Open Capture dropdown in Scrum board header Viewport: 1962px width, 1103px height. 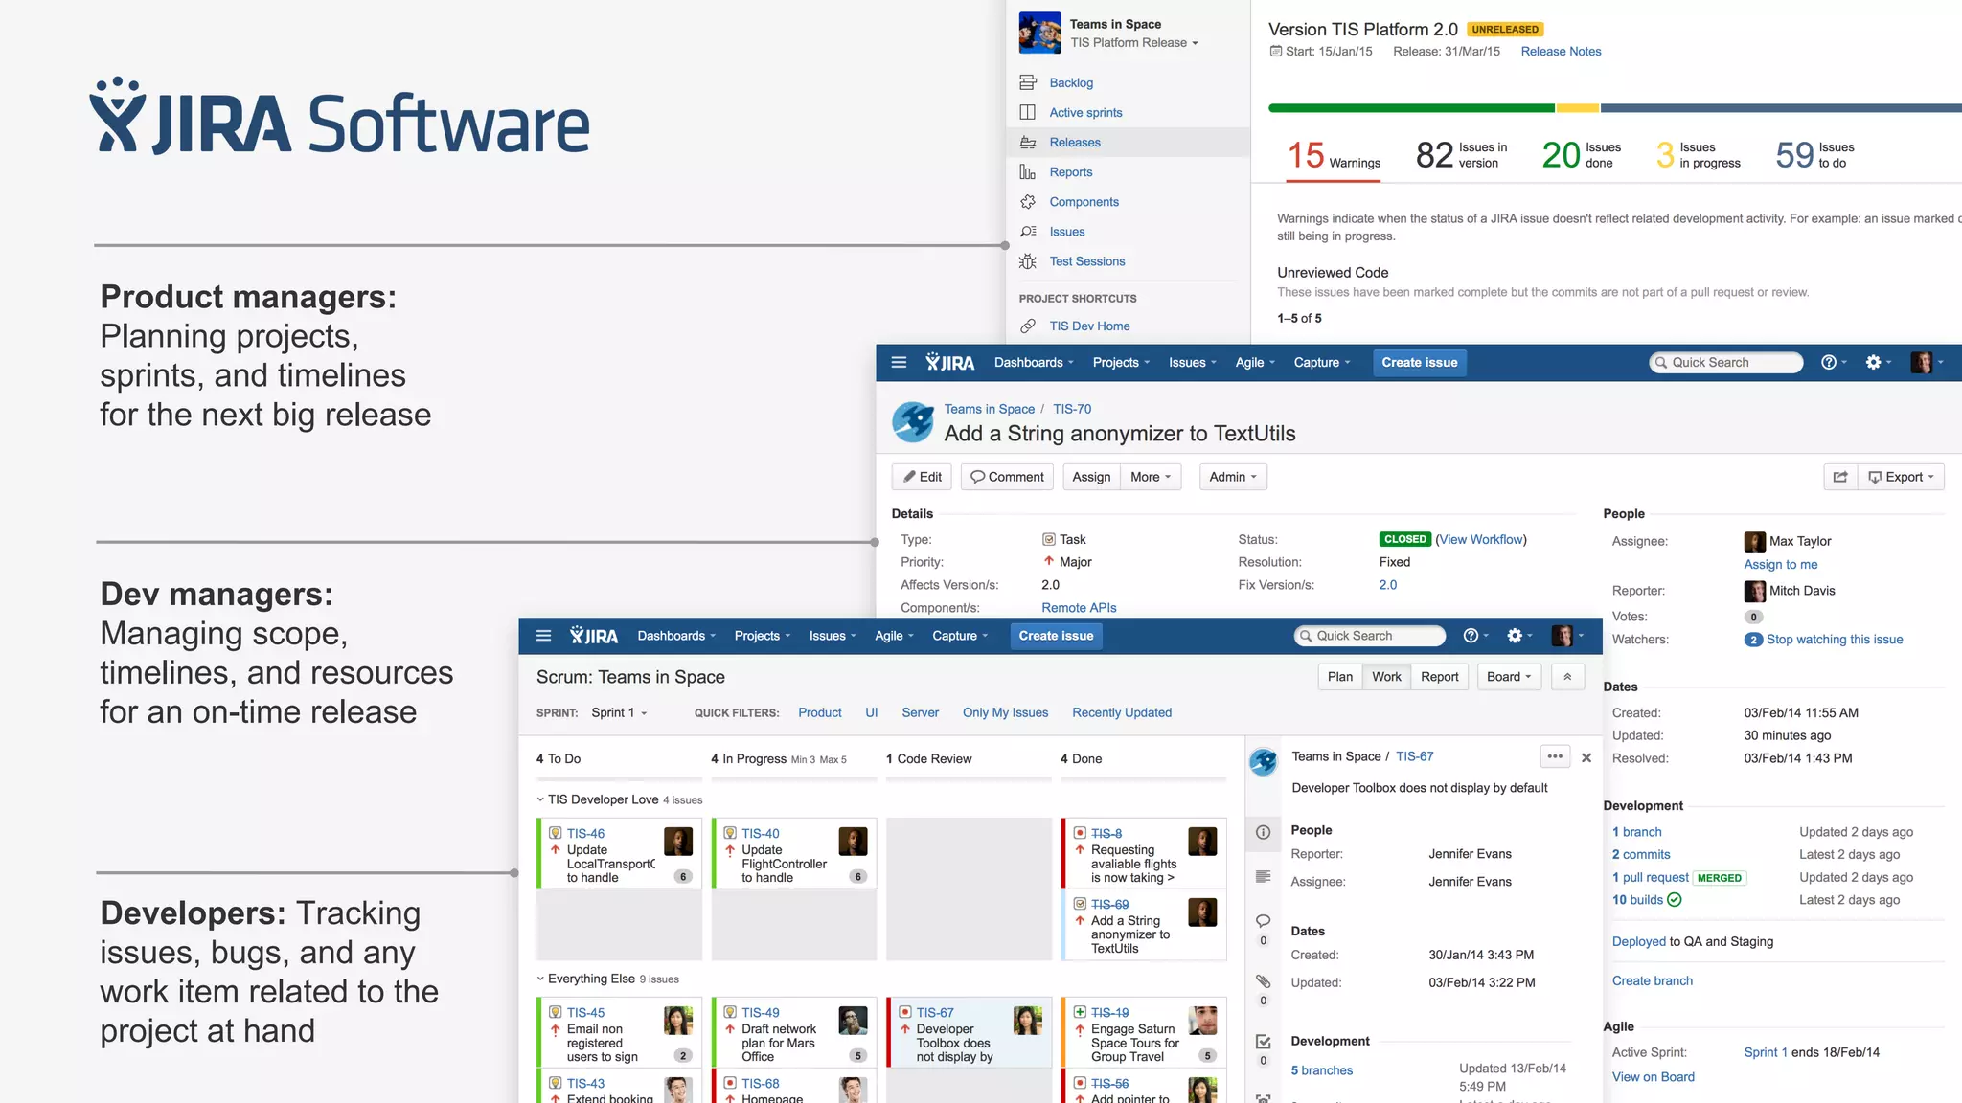[960, 636]
